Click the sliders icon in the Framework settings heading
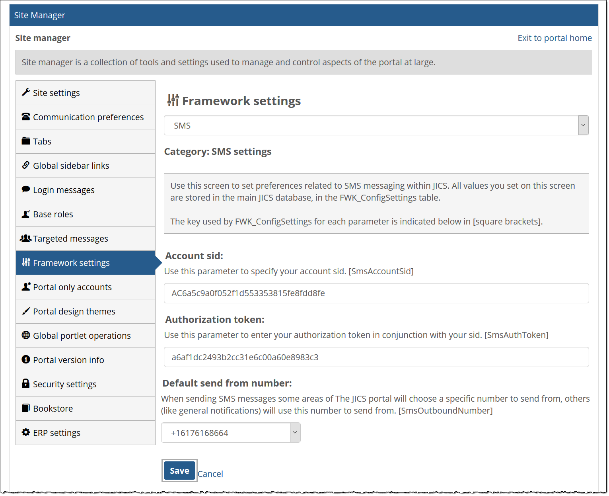 point(173,100)
